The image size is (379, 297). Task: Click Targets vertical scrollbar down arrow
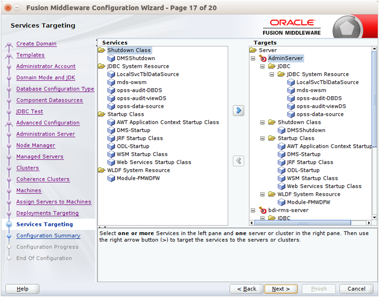(374, 217)
